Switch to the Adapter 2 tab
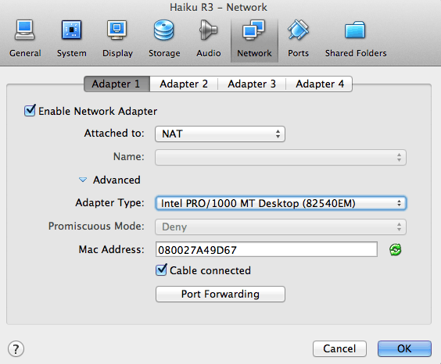This screenshot has width=441, height=364. point(184,84)
